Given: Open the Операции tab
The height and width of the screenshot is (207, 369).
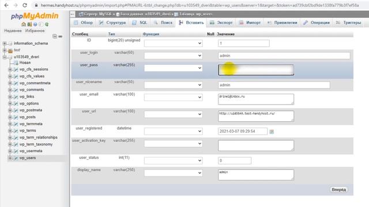Looking at the screenshot, I should (316, 23).
